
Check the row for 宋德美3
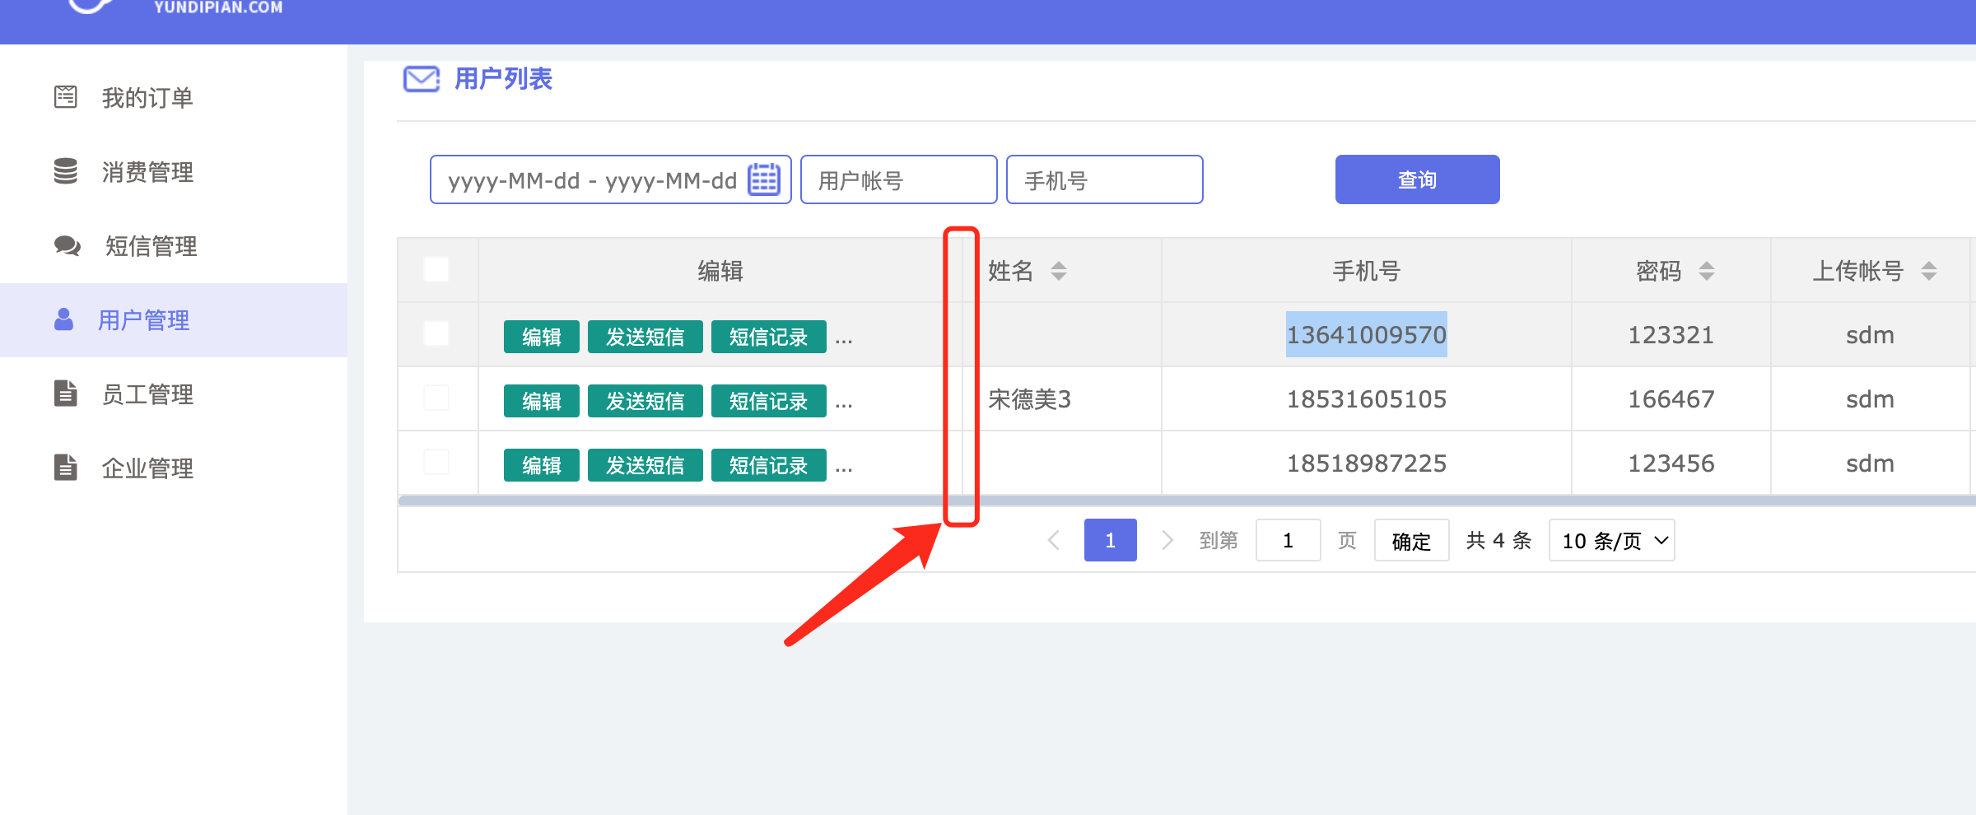436,398
